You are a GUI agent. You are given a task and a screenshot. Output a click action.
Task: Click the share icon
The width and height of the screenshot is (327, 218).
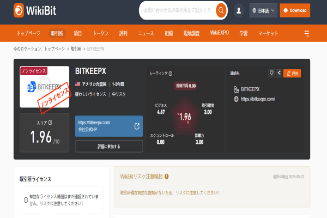[x=279, y=73]
